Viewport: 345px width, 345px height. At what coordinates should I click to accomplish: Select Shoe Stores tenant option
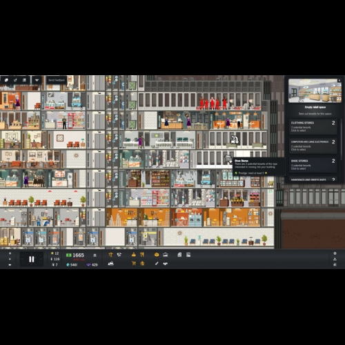313,165
